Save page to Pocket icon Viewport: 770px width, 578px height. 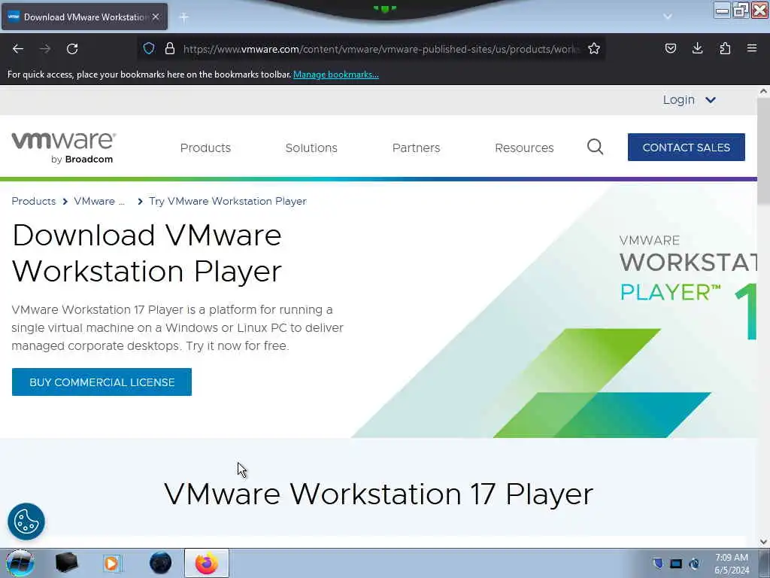pyautogui.click(x=670, y=48)
